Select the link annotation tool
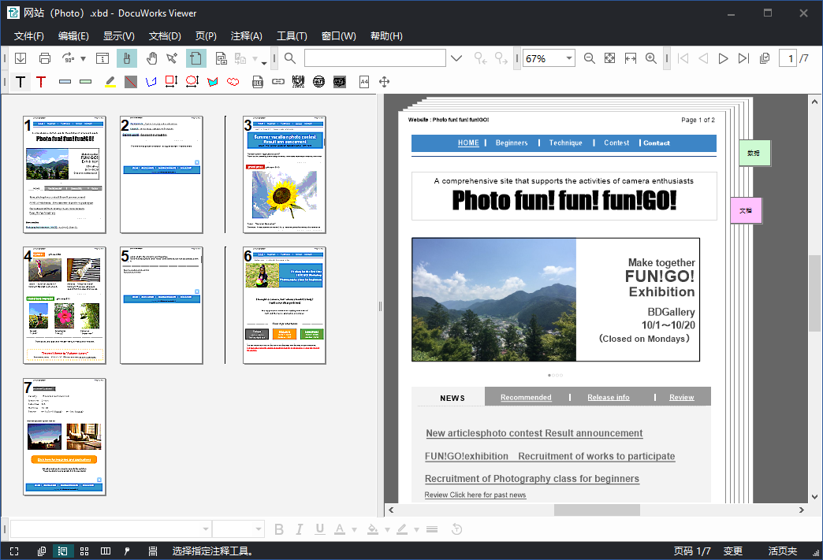This screenshot has width=823, height=560. pos(277,82)
